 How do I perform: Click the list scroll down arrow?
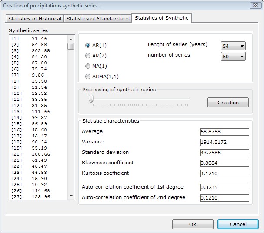click(x=70, y=196)
